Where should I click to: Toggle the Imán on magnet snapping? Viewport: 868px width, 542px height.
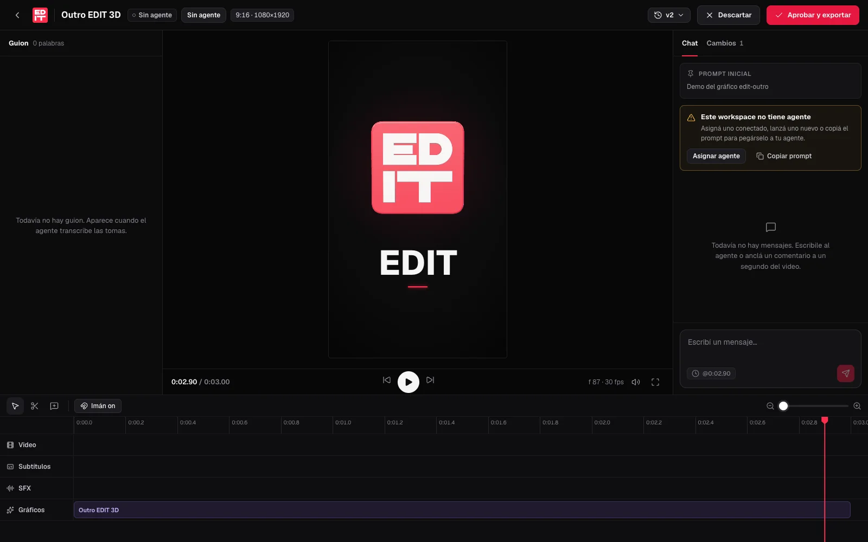98,406
